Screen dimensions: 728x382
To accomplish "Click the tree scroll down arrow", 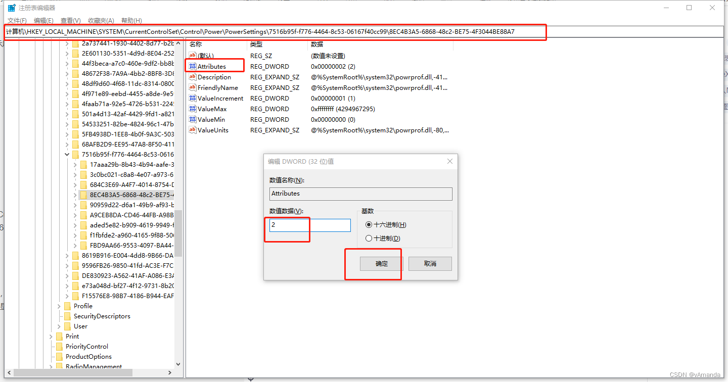I will (178, 364).
